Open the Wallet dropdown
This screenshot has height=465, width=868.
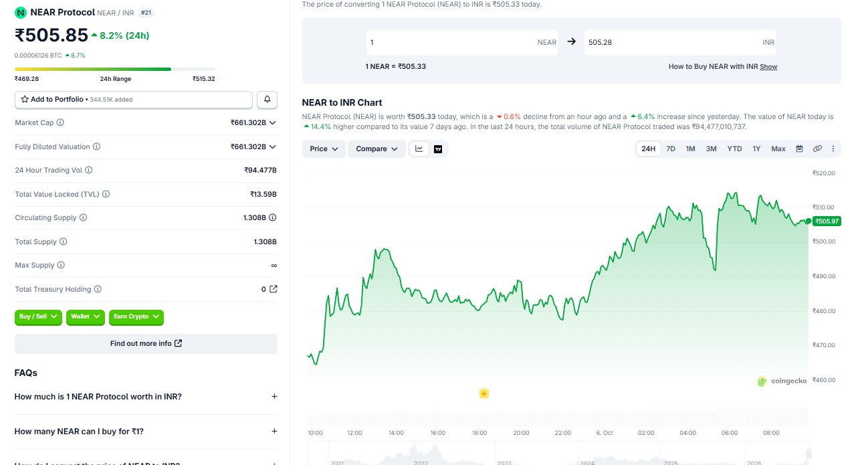(86, 316)
